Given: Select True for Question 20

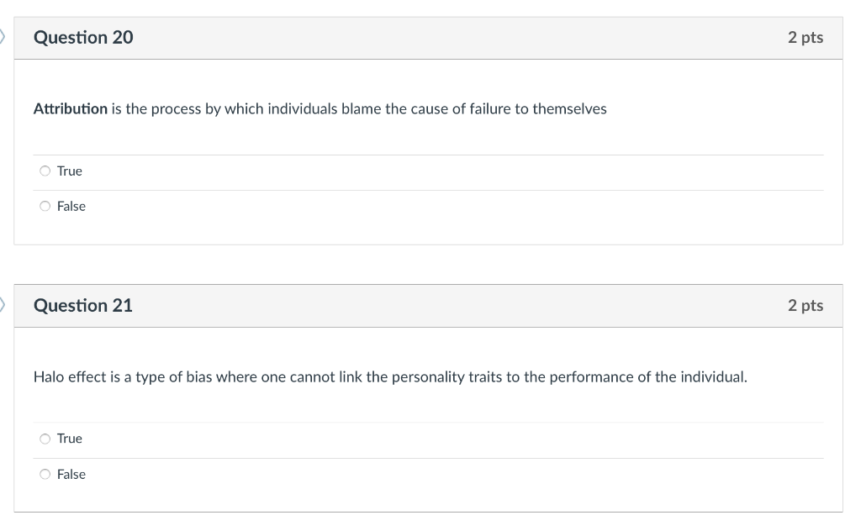Looking at the screenshot, I should click(x=45, y=171).
